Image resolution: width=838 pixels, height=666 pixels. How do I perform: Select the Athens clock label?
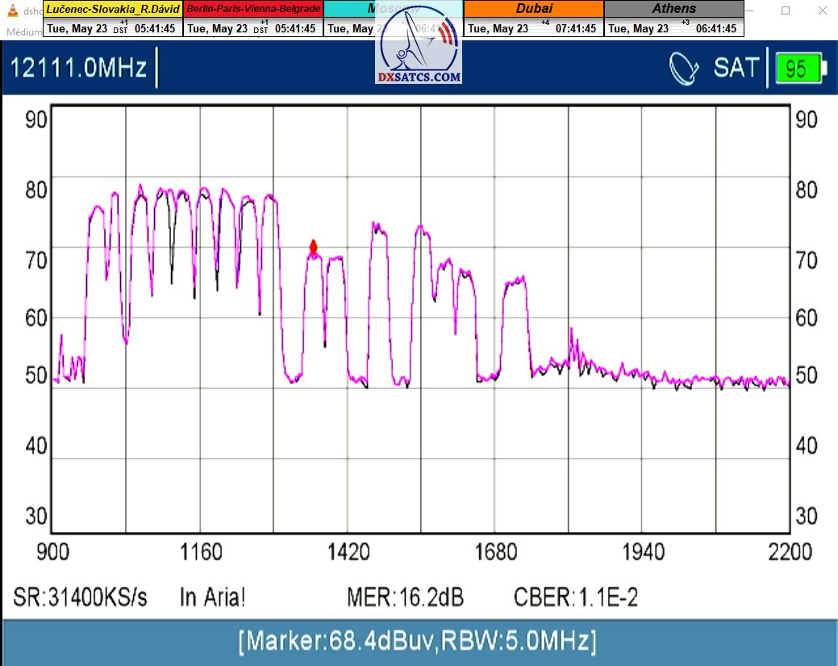673,9
